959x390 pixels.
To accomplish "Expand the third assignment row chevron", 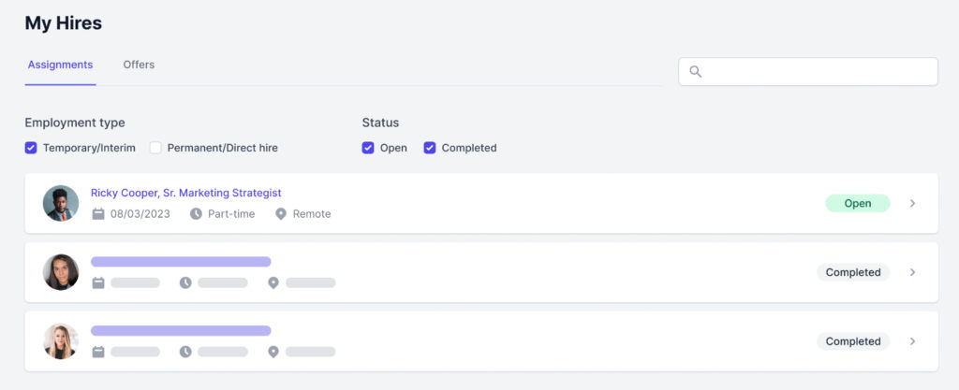I will click(913, 341).
